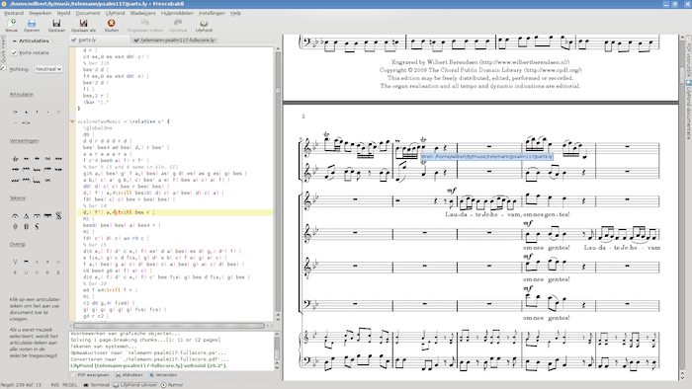Open the Richting Neutraal dropdown
Screen dimensions: 692x389
(x=48, y=69)
